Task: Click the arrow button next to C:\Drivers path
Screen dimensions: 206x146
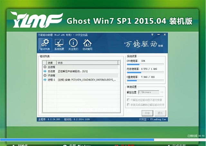Action: tap(162, 92)
